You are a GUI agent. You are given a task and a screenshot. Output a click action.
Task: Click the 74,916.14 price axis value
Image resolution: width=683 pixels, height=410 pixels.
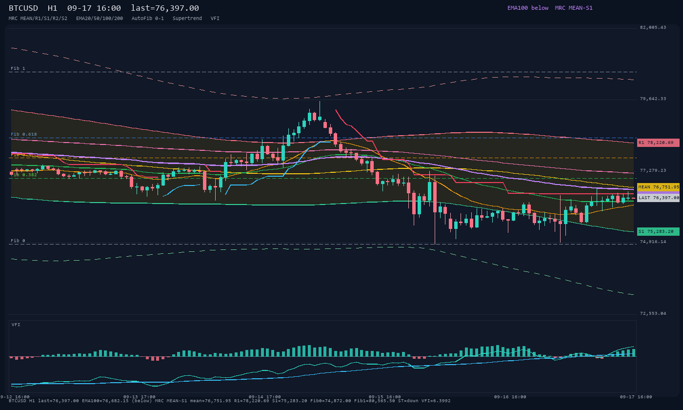(x=653, y=242)
